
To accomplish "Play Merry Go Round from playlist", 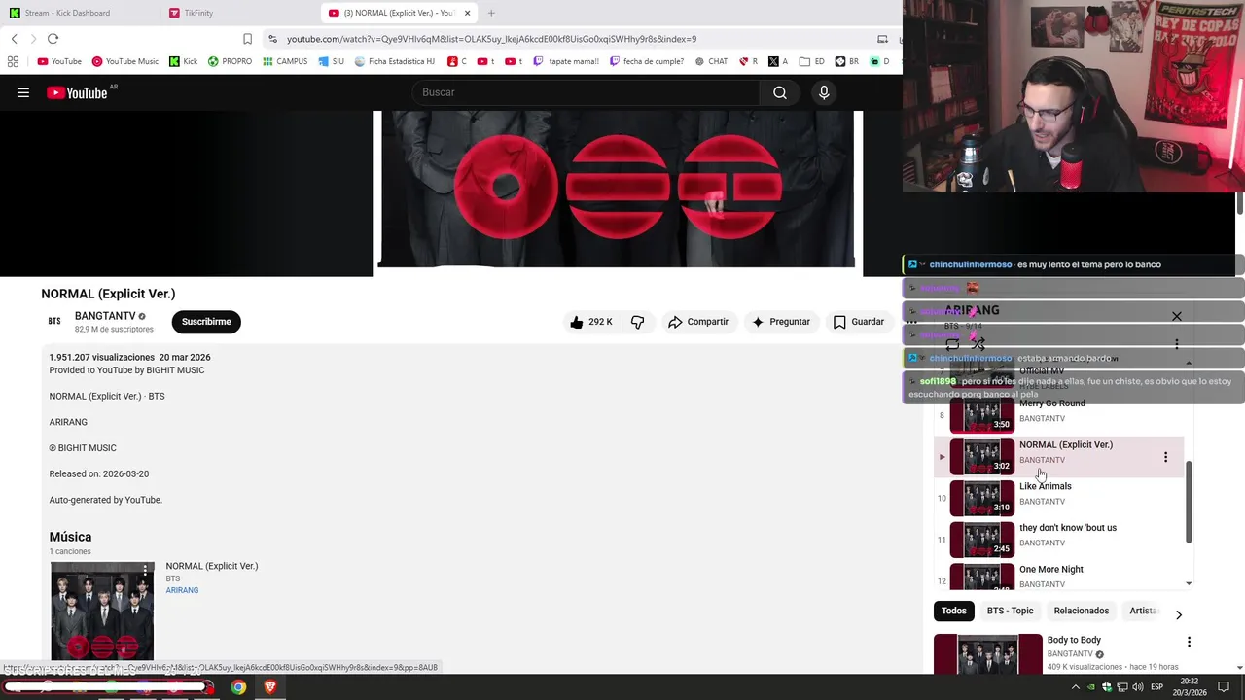I will [1059, 415].
